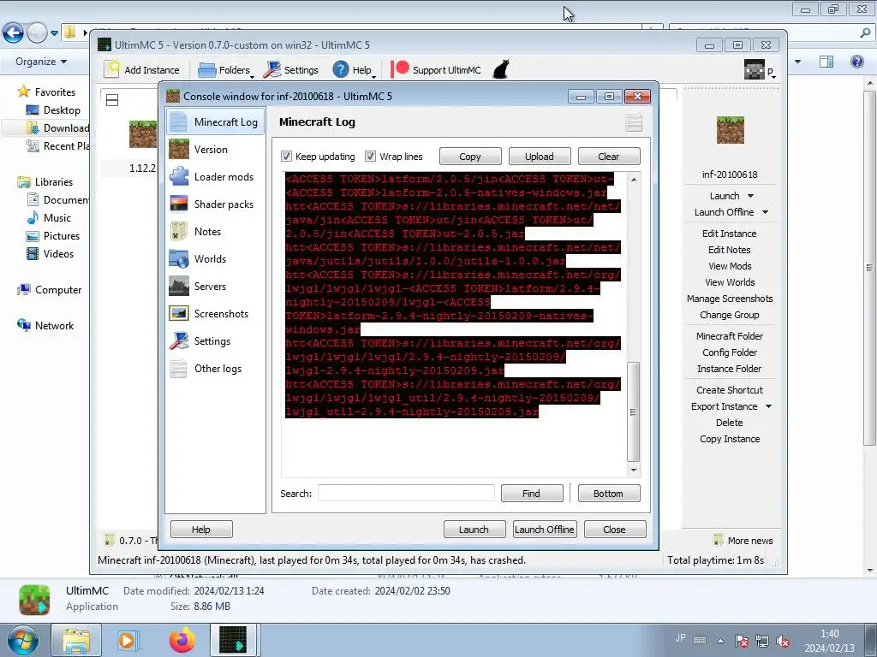Click Add Instance in UltimMC toolbar
Image resolution: width=877 pixels, height=657 pixels.
coord(143,70)
